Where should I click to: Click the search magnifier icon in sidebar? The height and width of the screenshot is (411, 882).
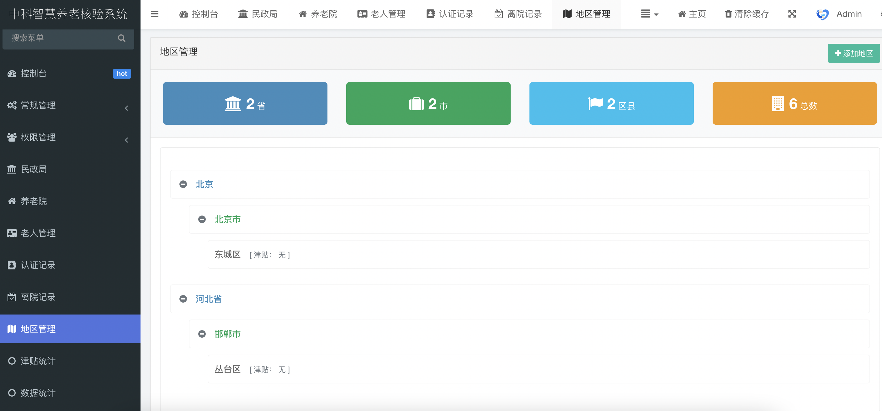122,38
